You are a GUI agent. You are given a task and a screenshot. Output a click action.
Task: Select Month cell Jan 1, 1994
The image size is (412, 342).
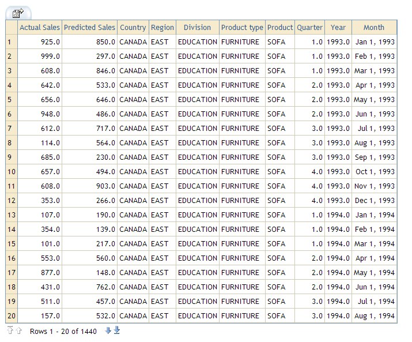(x=374, y=215)
